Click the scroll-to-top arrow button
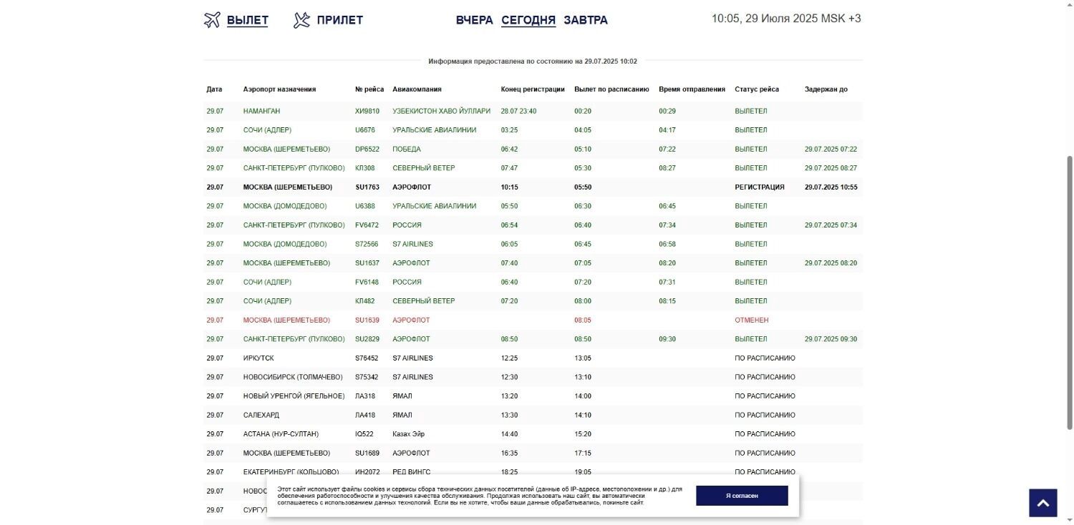 (x=1043, y=503)
